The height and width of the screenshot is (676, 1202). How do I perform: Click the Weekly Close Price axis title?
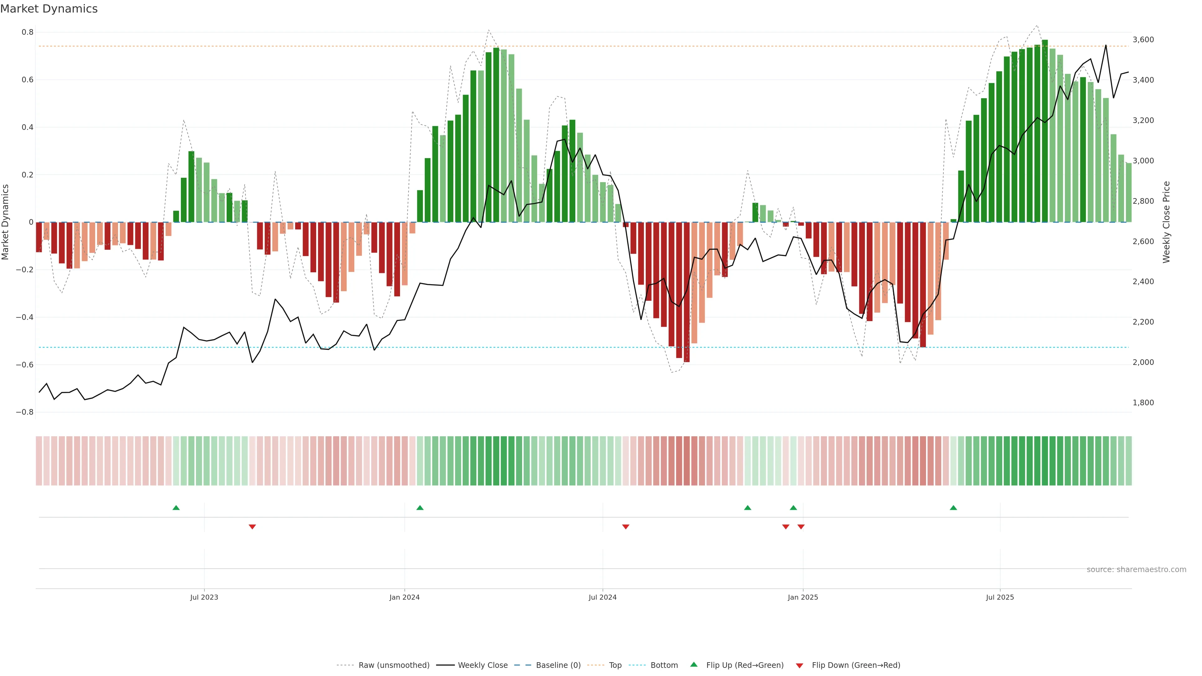[1166, 222]
